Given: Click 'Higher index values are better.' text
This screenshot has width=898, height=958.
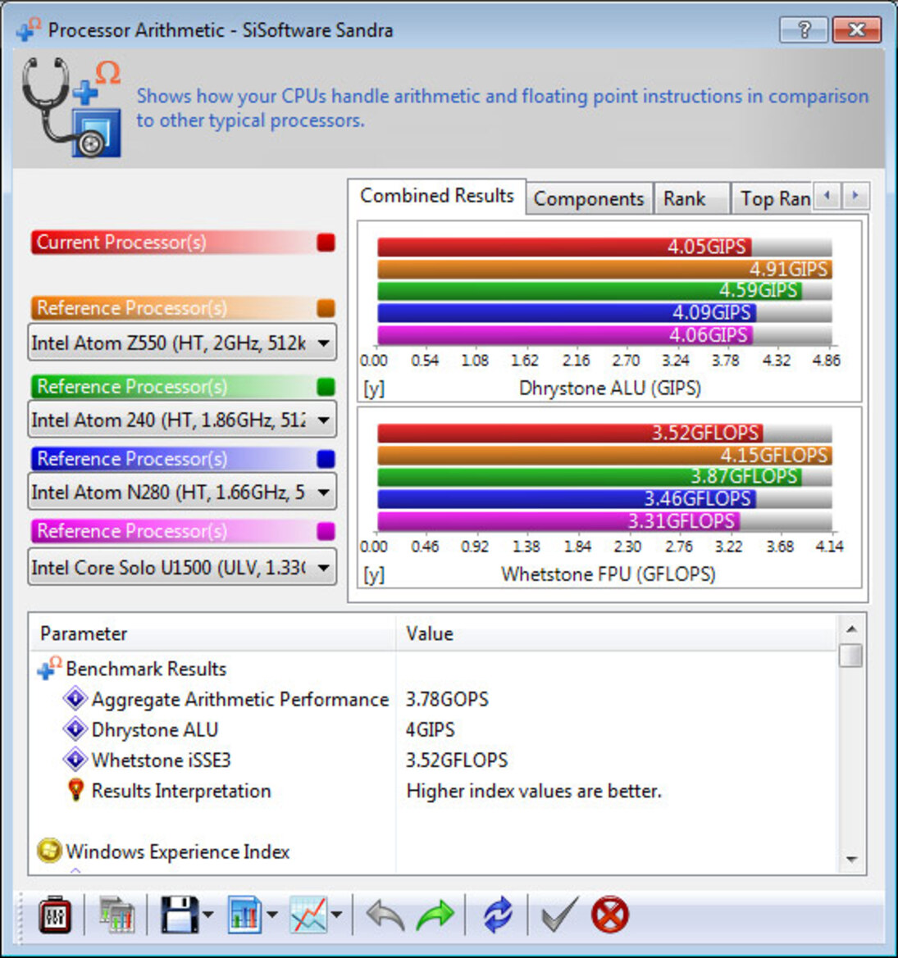Looking at the screenshot, I should tap(534, 791).
